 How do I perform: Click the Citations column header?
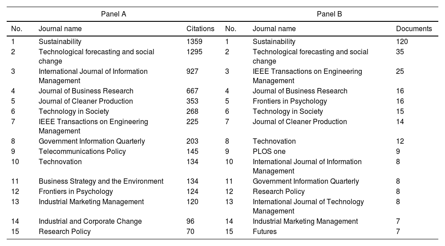pos(200,28)
